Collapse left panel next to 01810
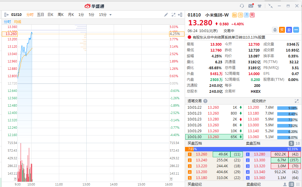This screenshot has height=187, width=302. tap(6, 15)
